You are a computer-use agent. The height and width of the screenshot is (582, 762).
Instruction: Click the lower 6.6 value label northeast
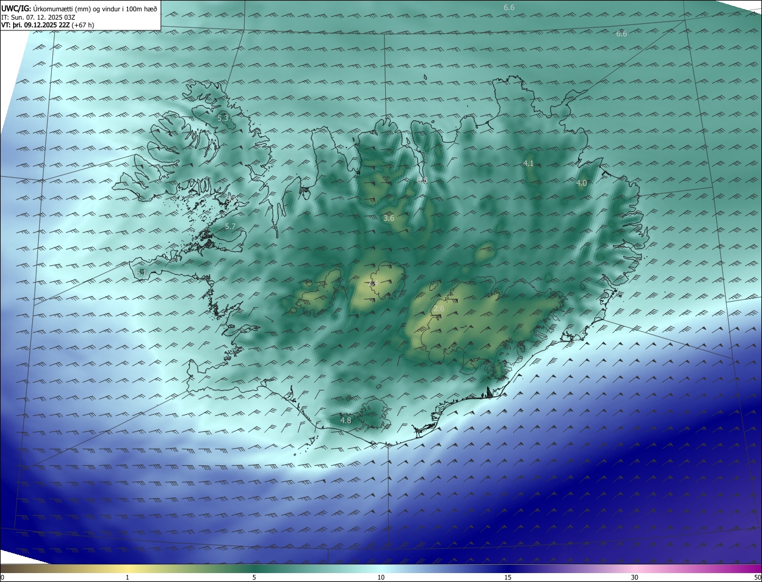(622, 34)
